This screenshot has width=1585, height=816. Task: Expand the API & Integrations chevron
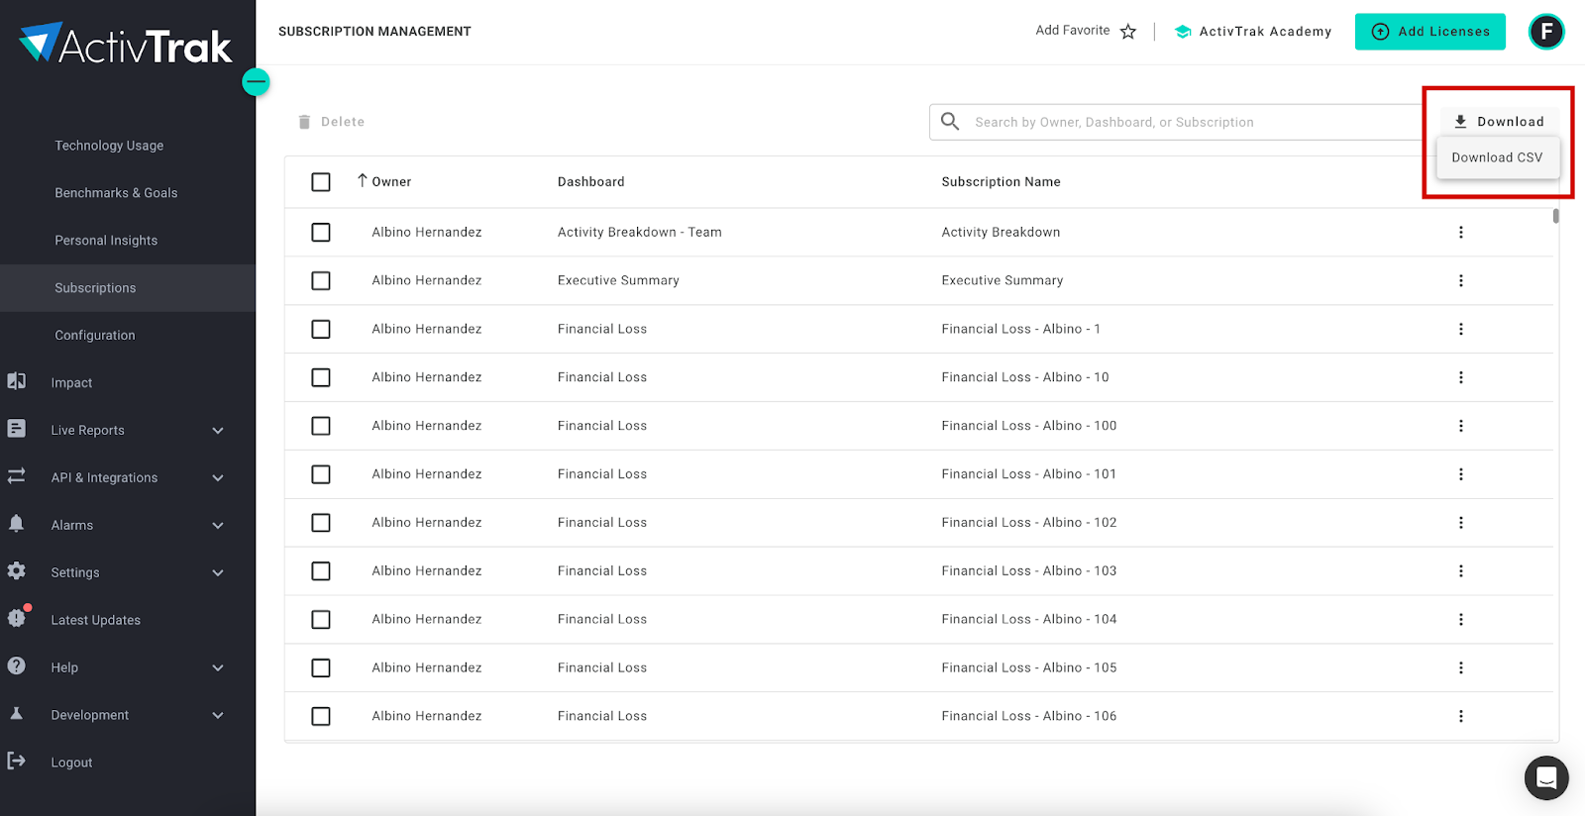pos(218,478)
